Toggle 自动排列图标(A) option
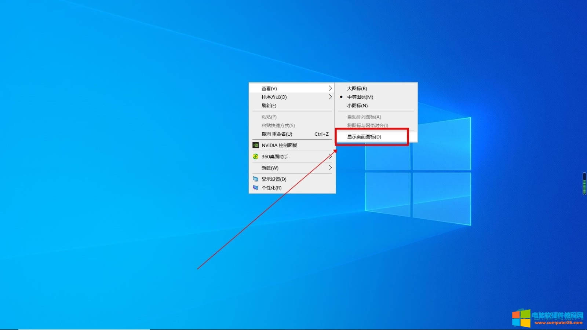This screenshot has height=330, width=587. pyautogui.click(x=364, y=117)
